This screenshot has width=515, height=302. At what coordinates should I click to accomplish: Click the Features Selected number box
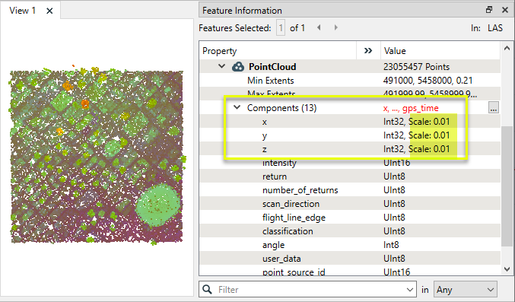281,28
